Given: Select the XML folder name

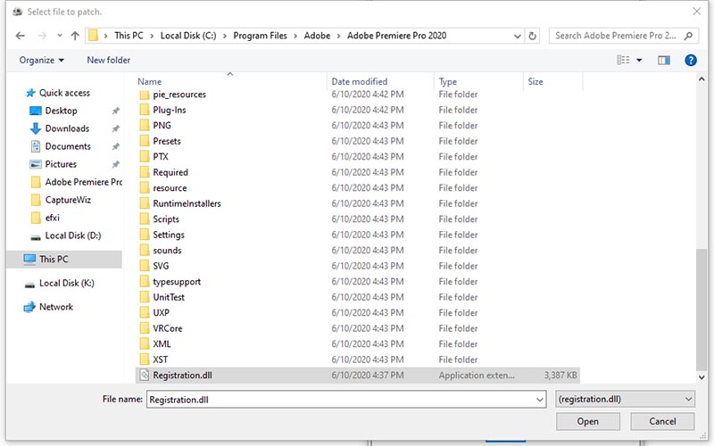Looking at the screenshot, I should [x=162, y=344].
